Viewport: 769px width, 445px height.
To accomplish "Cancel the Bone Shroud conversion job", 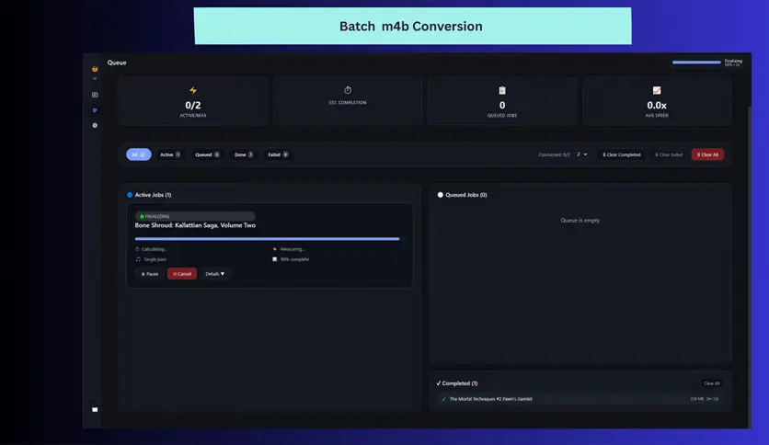I will pyautogui.click(x=182, y=274).
